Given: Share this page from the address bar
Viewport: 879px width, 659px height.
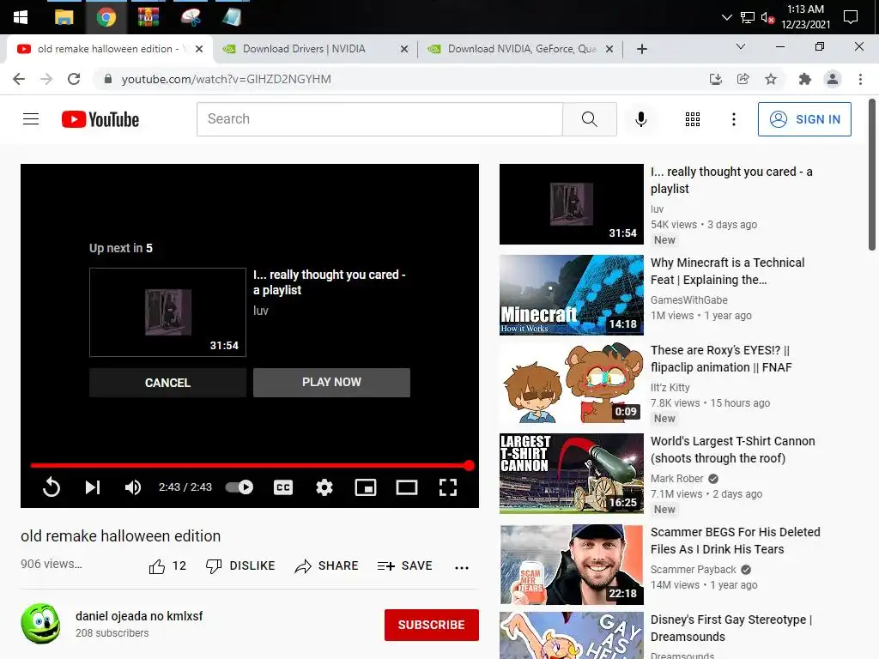Looking at the screenshot, I should tap(743, 79).
